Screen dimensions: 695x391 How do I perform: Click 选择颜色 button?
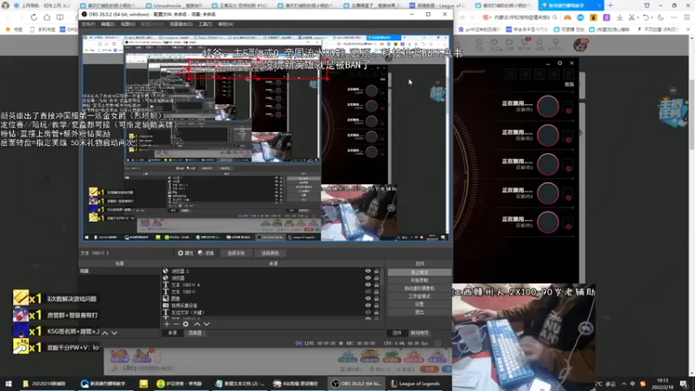[270, 253]
